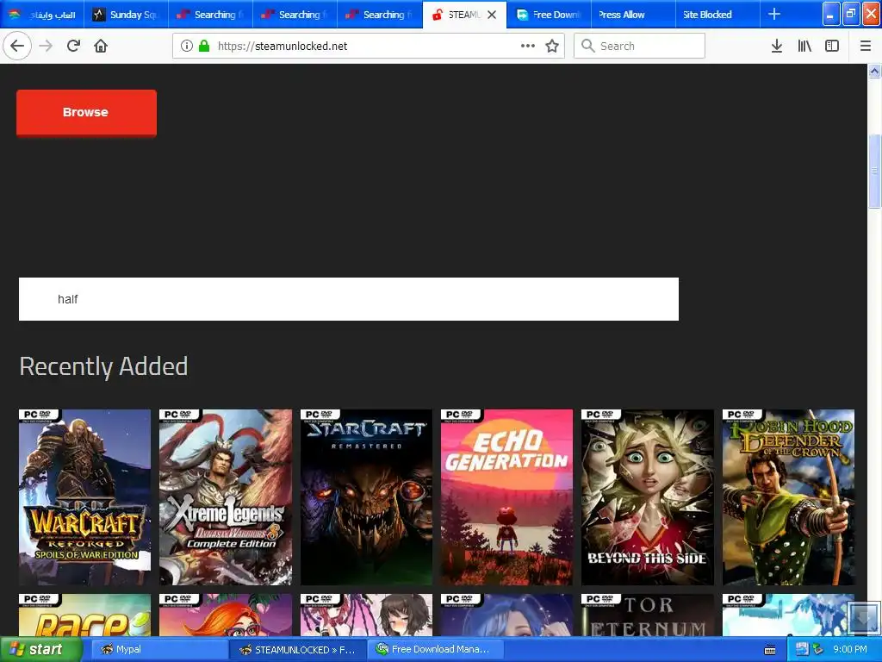The image size is (882, 662).
Task: Reload the current page
Action: (73, 46)
